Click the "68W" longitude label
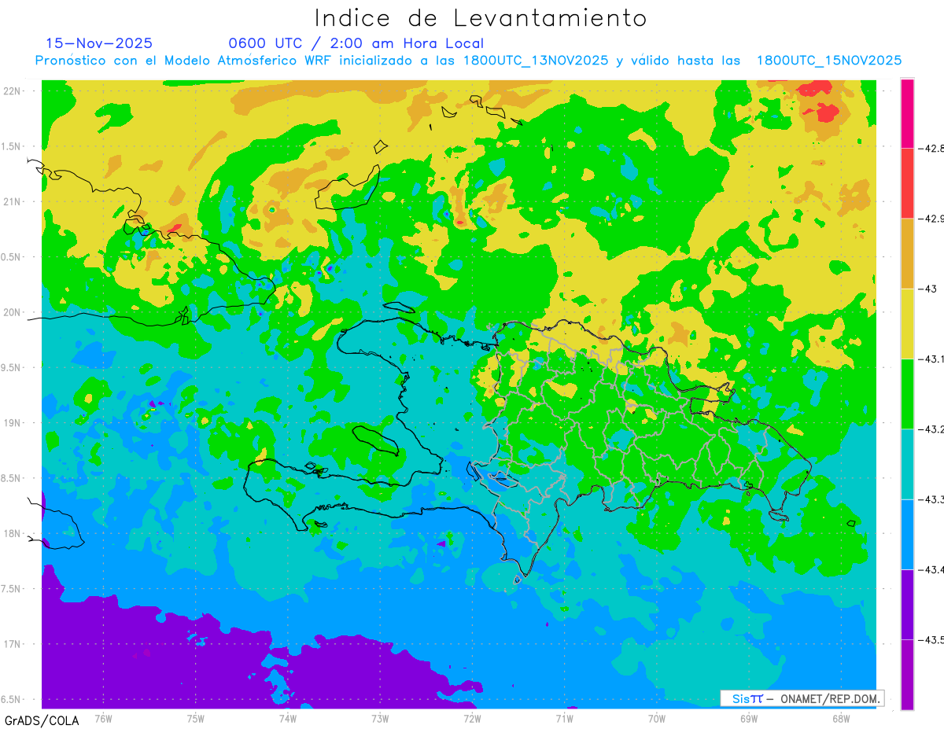The image size is (944, 729). coord(840,717)
